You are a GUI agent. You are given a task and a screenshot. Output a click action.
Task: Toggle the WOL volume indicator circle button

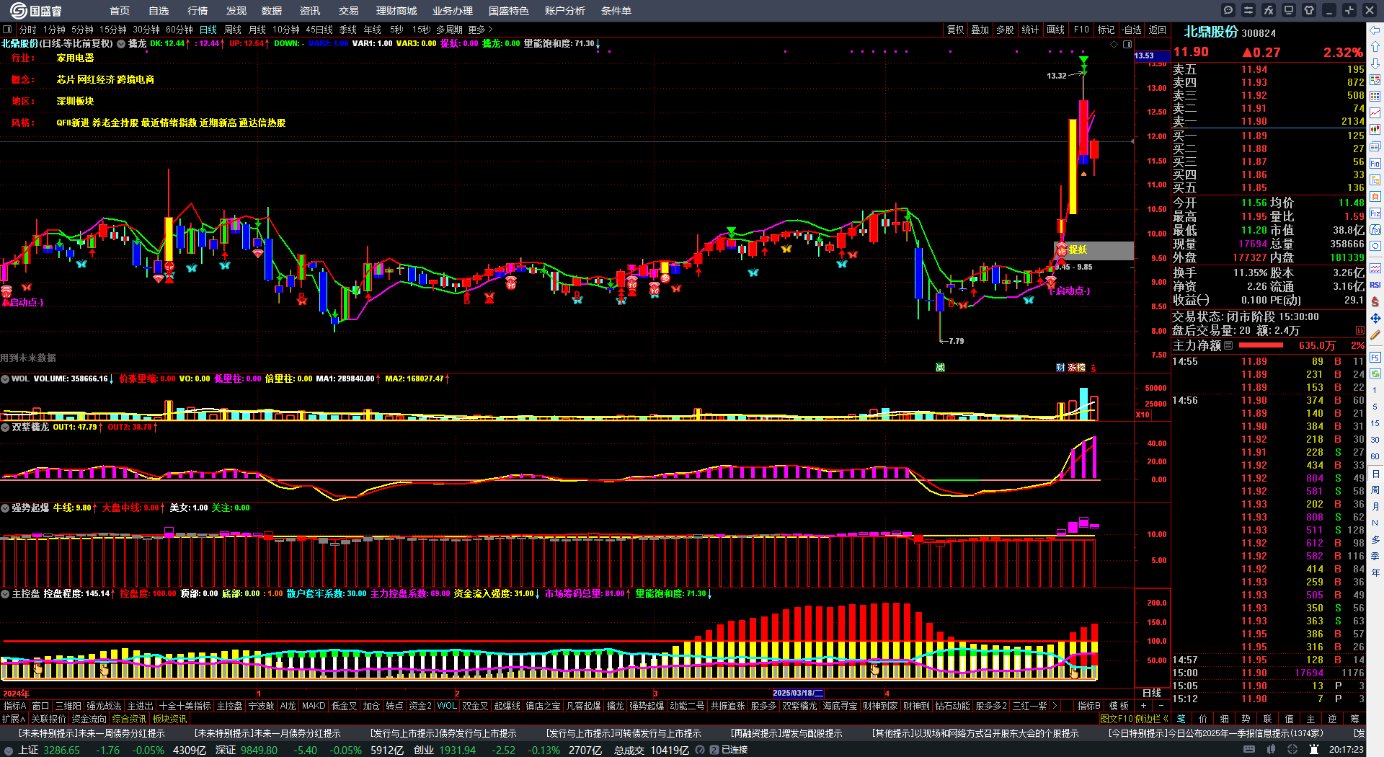pyautogui.click(x=5, y=378)
